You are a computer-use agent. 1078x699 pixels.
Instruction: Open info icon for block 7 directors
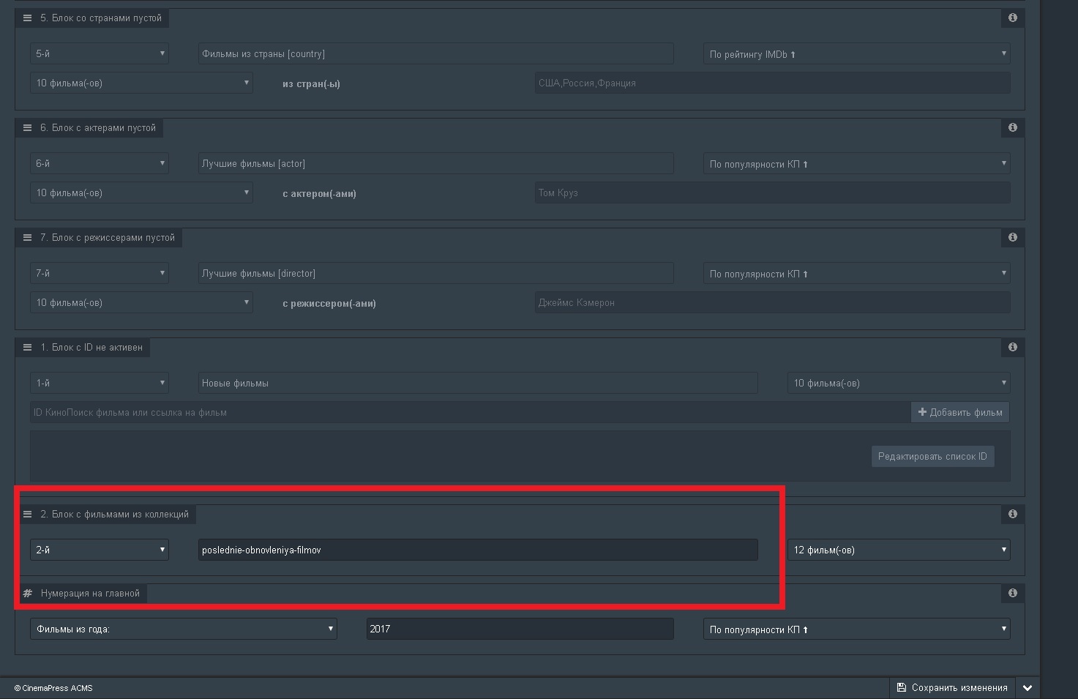click(x=1013, y=237)
